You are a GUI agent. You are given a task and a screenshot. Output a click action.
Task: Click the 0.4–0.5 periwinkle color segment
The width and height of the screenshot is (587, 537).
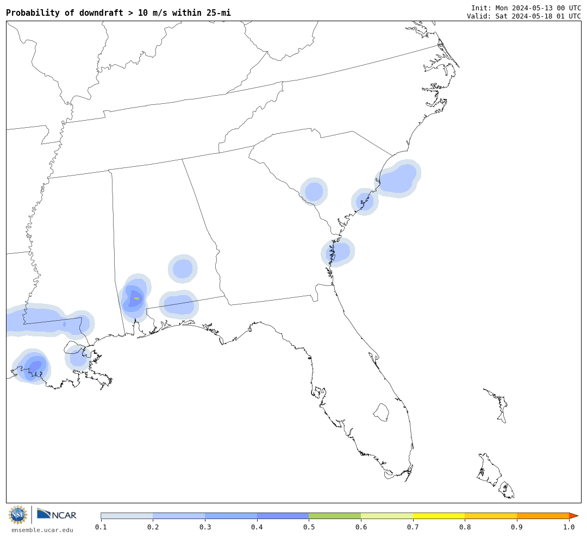coord(283,516)
